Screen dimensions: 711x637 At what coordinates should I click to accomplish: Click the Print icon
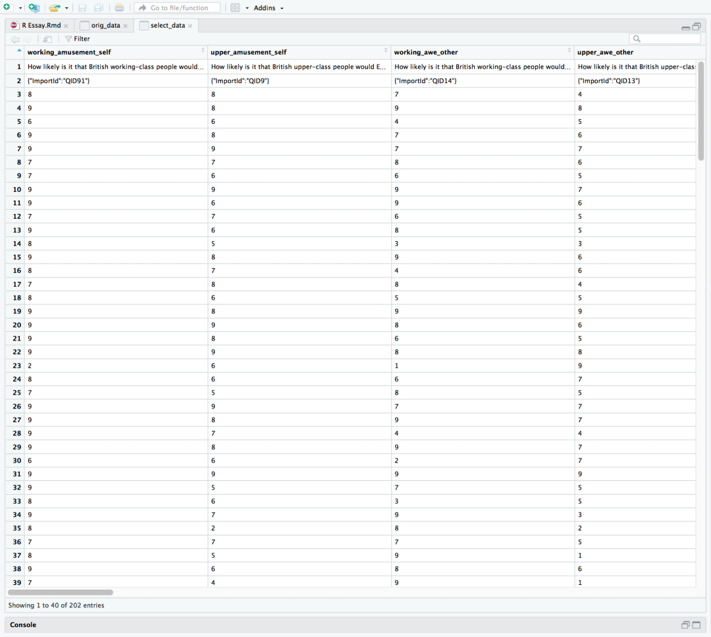click(119, 8)
